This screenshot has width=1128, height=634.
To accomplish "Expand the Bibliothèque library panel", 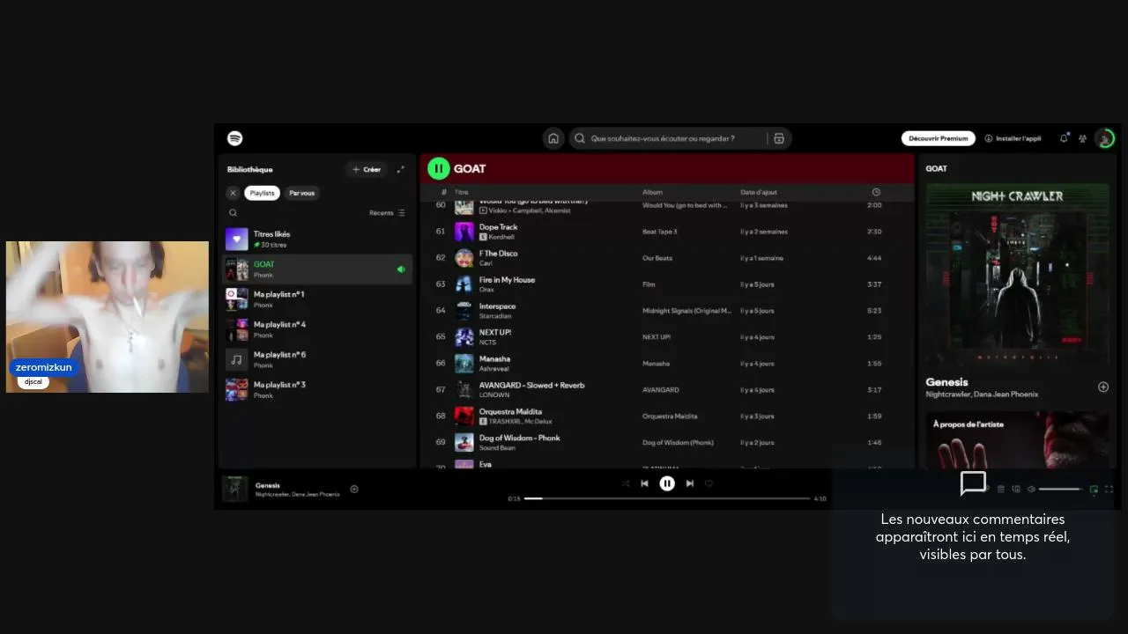I will click(x=401, y=169).
